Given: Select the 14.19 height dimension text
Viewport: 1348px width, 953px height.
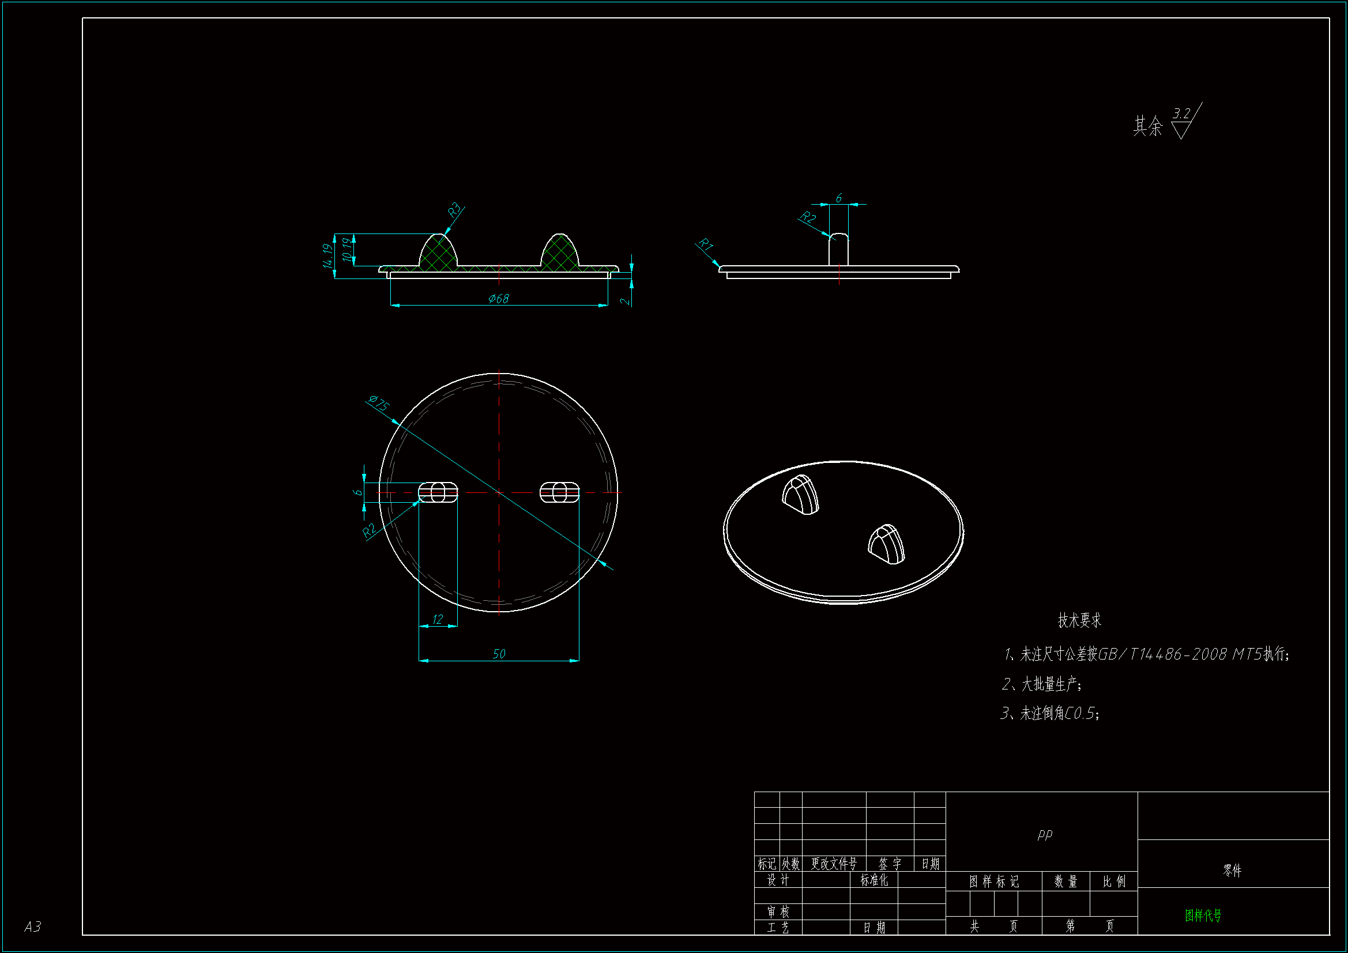Looking at the screenshot, I should 327,256.
